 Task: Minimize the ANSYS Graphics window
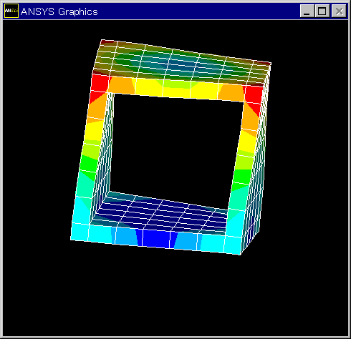point(307,11)
